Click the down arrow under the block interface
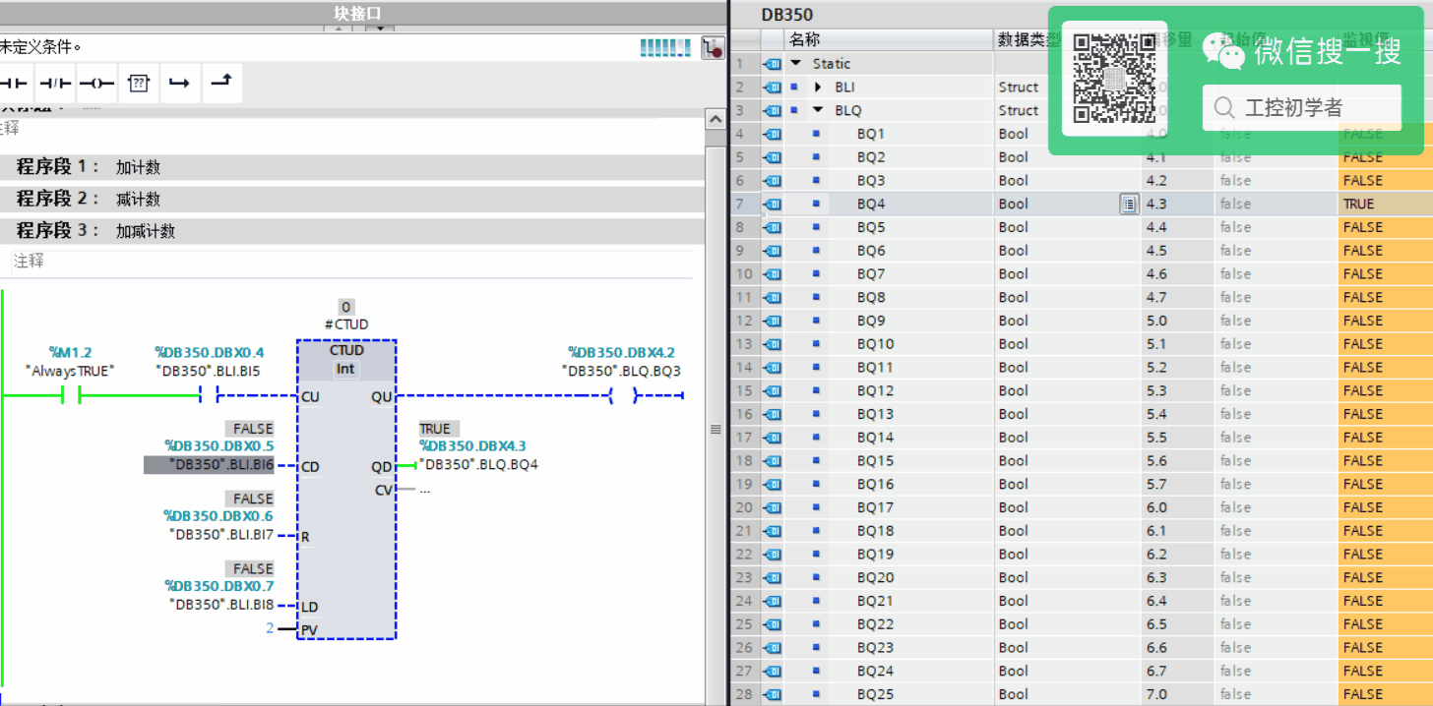 380,29
